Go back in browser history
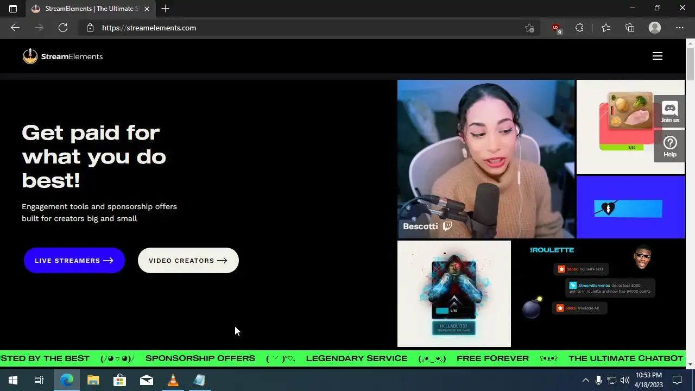695x391 pixels. [x=15, y=28]
